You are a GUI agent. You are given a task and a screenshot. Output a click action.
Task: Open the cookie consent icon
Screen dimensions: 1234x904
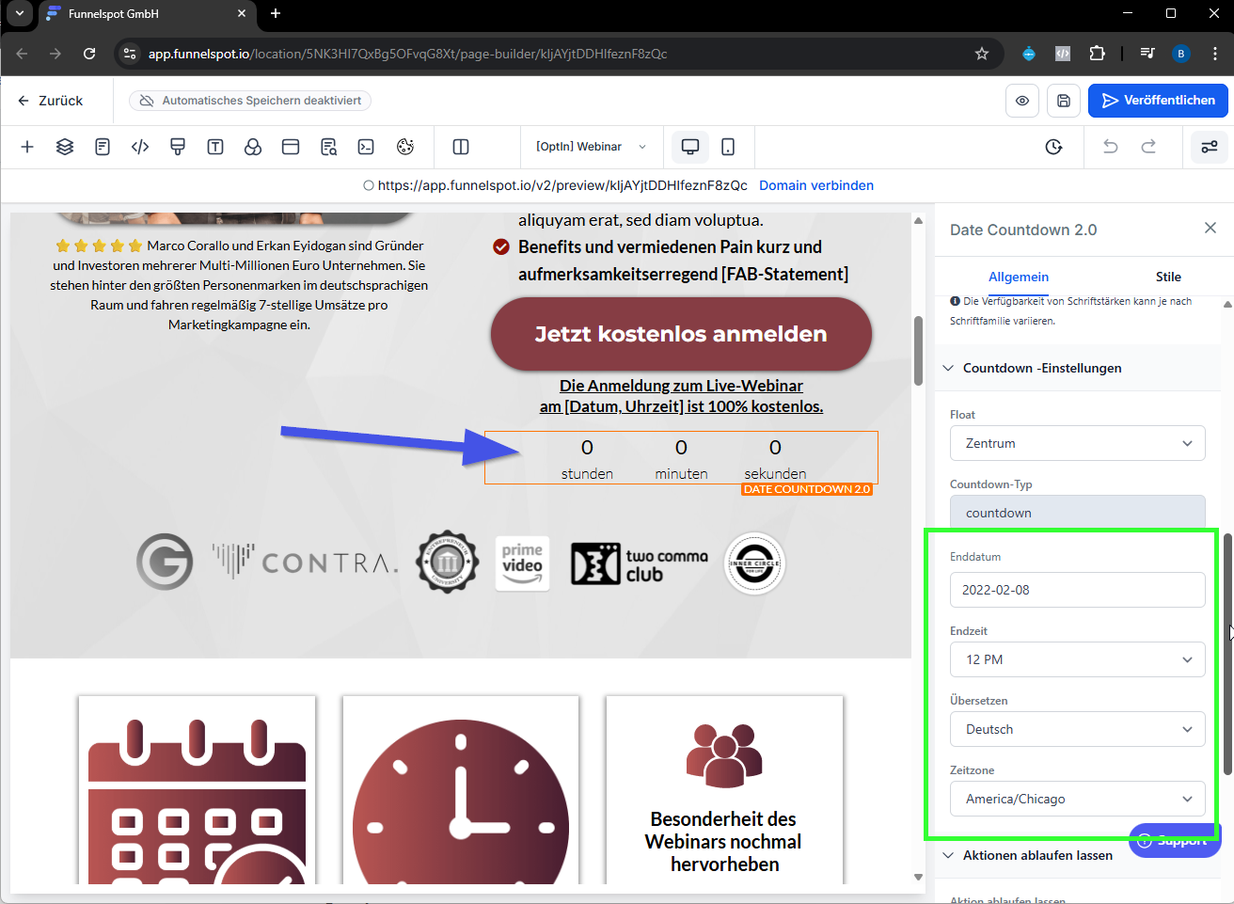[405, 147]
